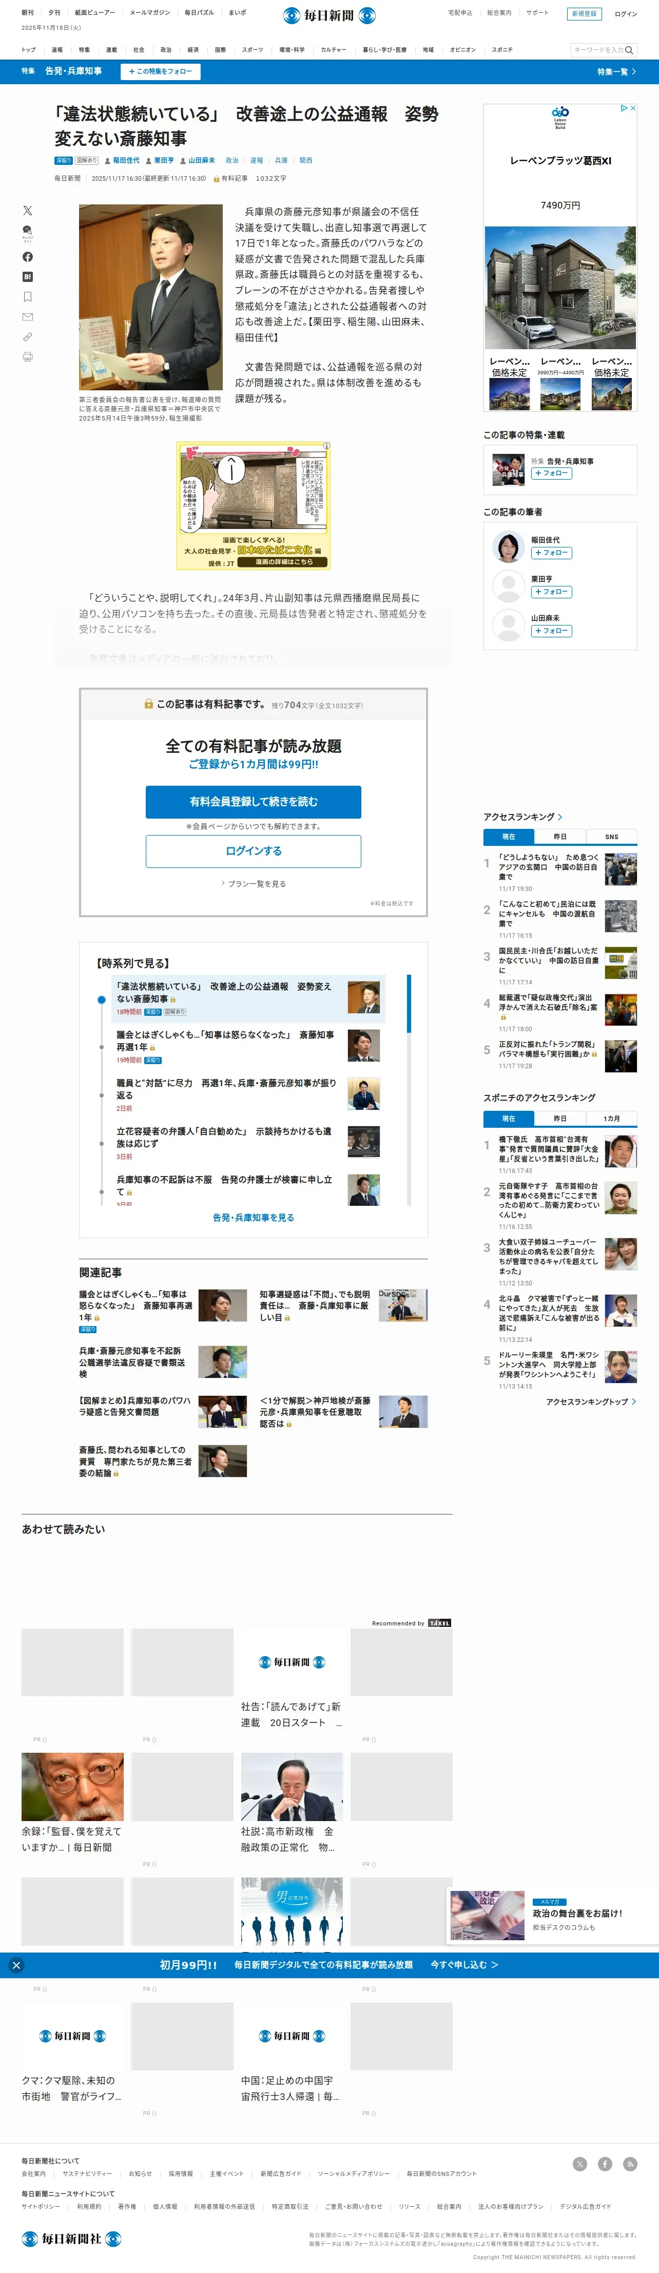Follow 告発・兵庫知事 feature in sidebar
The width and height of the screenshot is (659, 2273).
pos(551,474)
